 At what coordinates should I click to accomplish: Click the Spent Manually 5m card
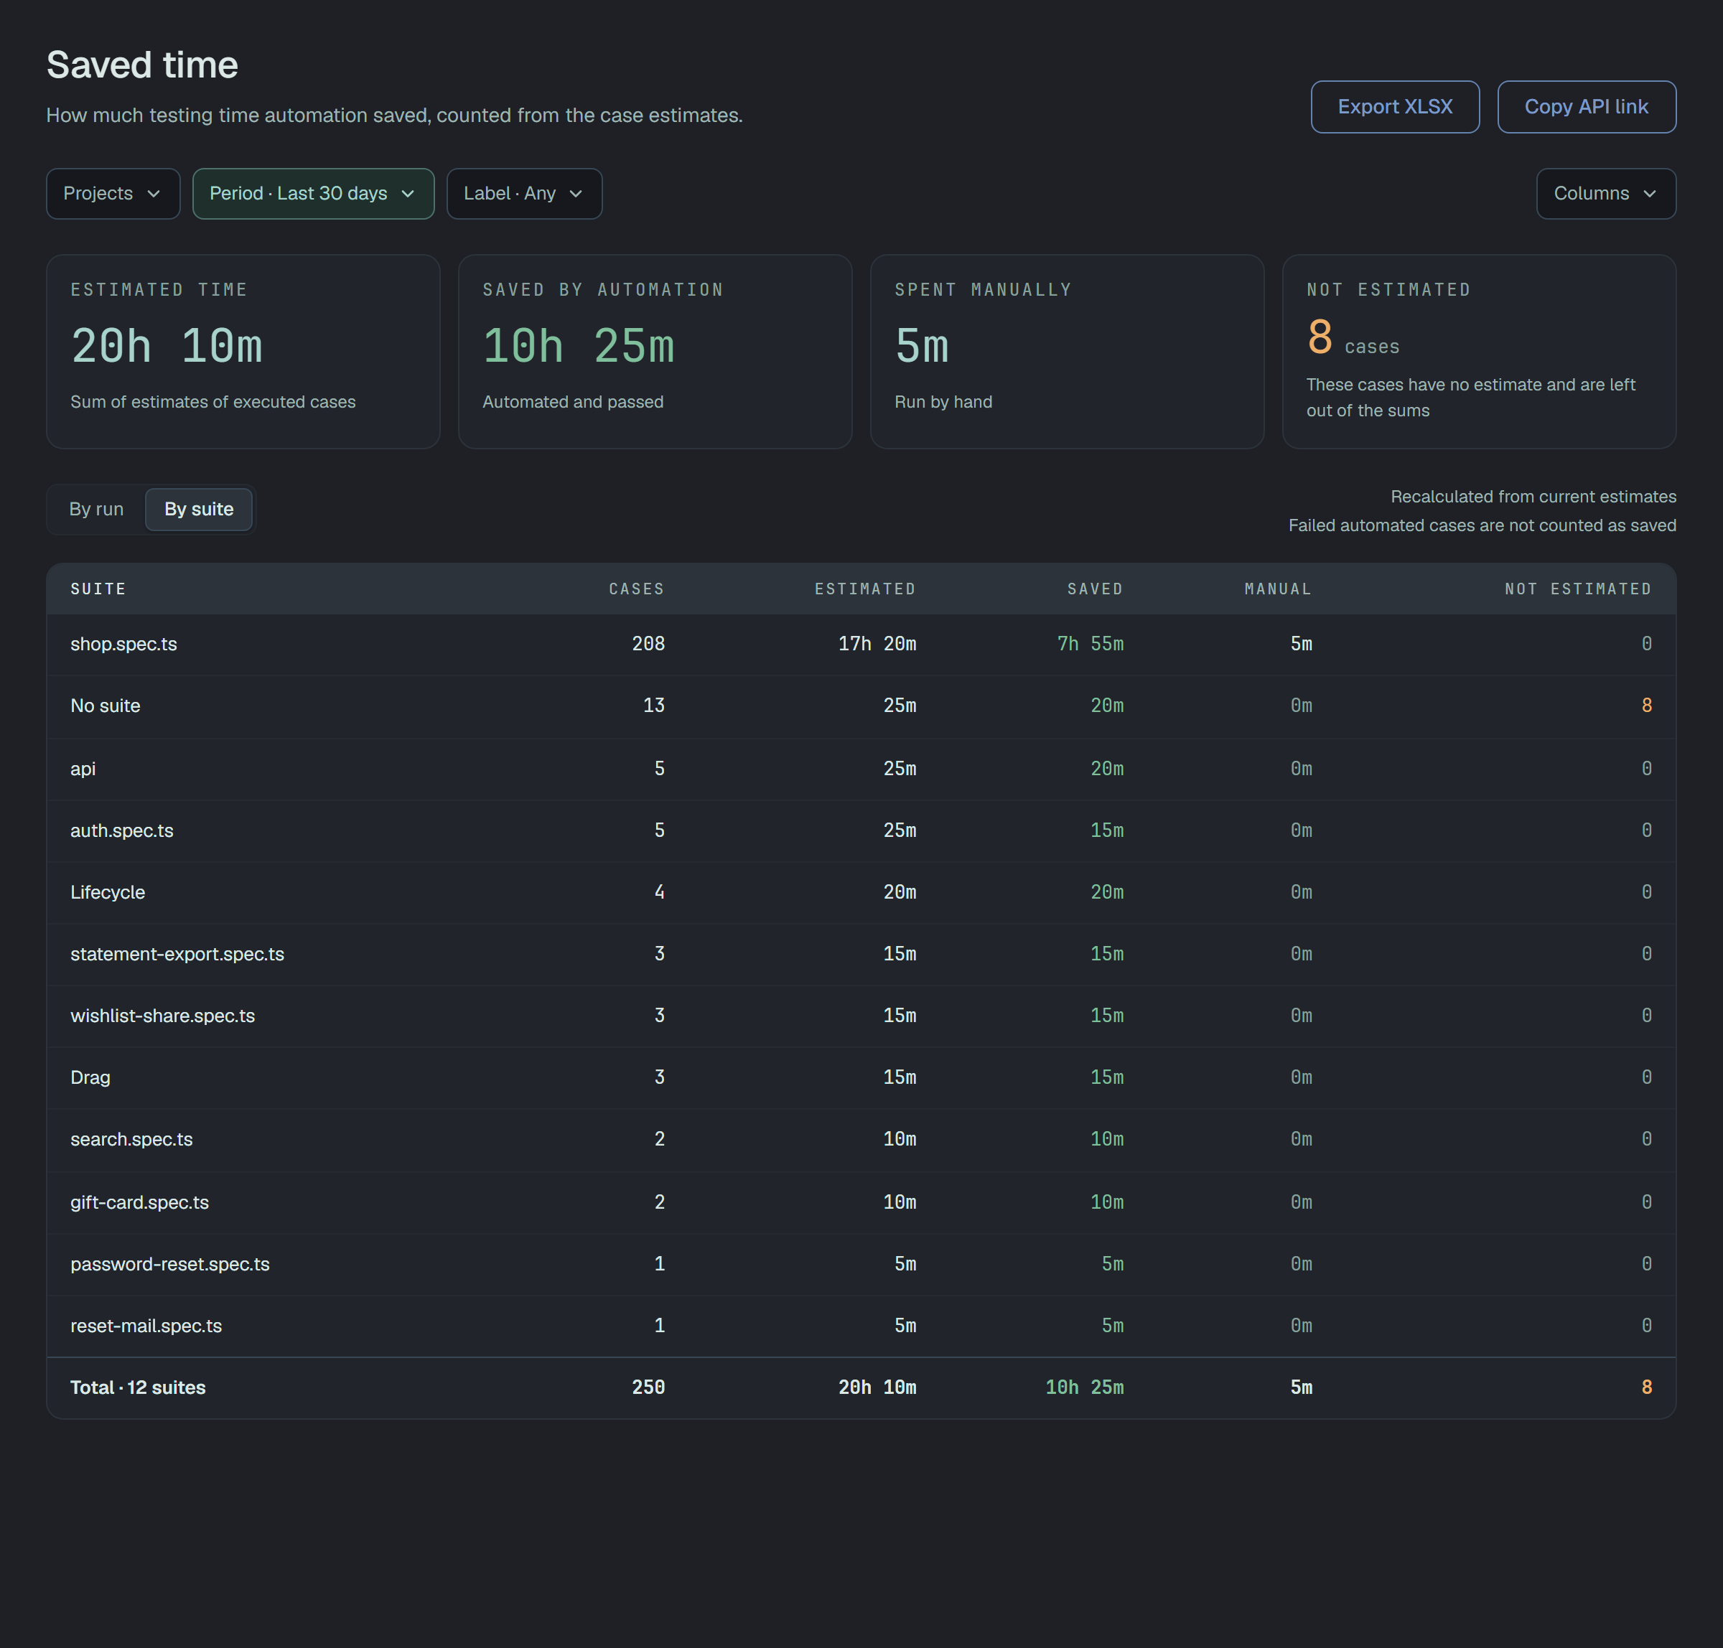pos(1068,352)
